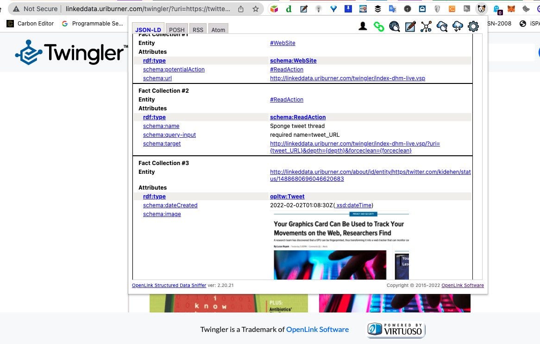Click the 'Sponge tweet thread' name value
This screenshot has height=344, width=540.
(x=297, y=126)
